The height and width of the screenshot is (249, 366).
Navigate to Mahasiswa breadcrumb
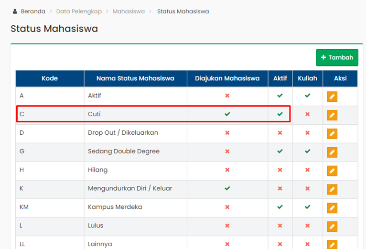(129, 11)
